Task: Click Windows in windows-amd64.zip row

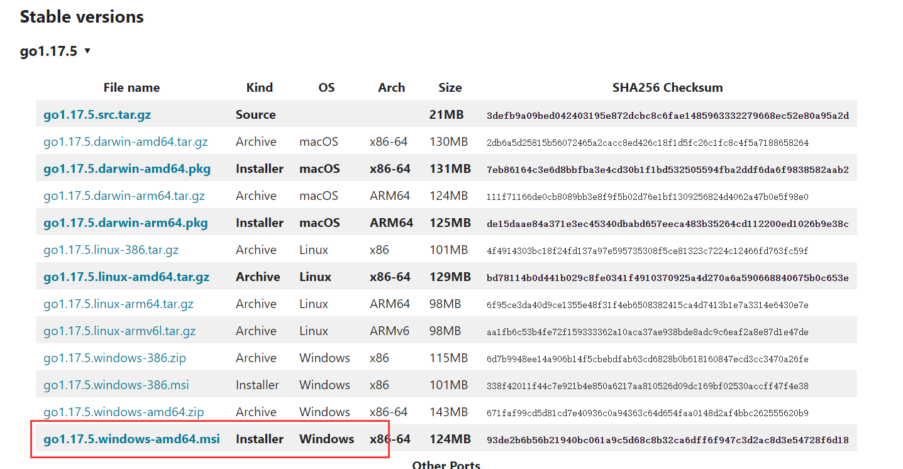Action: tap(324, 412)
